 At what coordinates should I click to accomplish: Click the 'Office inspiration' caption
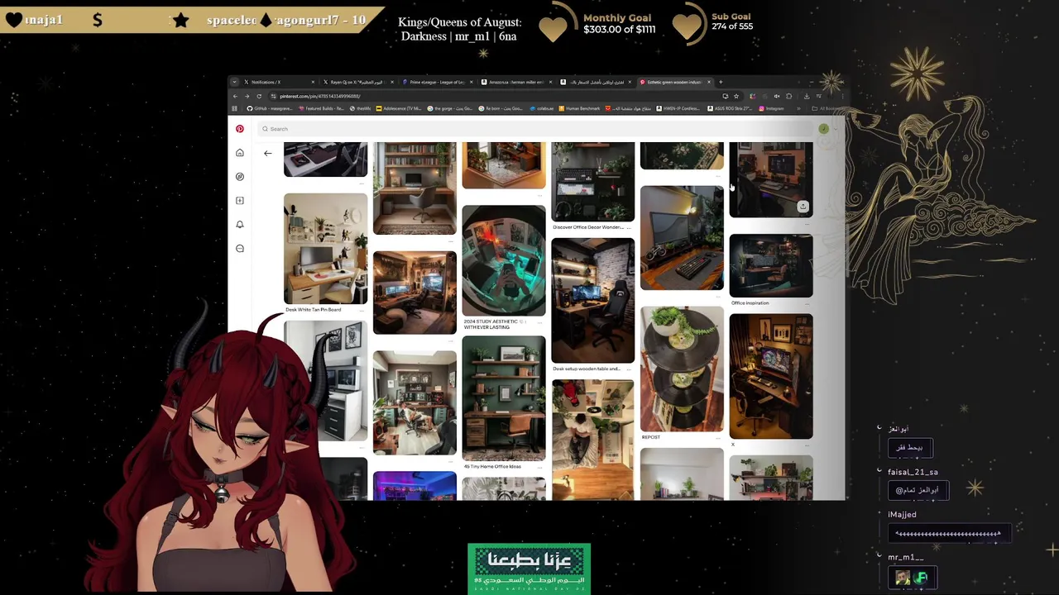(x=750, y=303)
